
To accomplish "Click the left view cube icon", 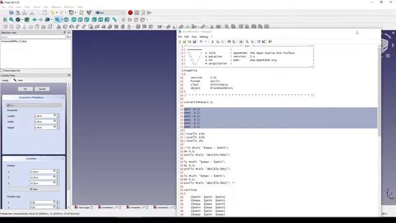I will pos(107,19).
